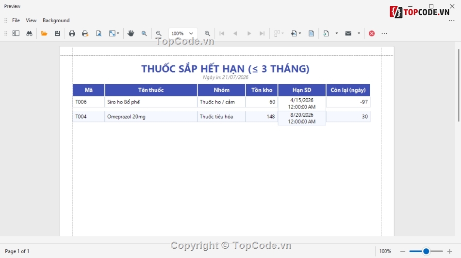This screenshot has height=258, width=461.
Task: Open a document with the folder icon
Action: pyautogui.click(x=44, y=33)
